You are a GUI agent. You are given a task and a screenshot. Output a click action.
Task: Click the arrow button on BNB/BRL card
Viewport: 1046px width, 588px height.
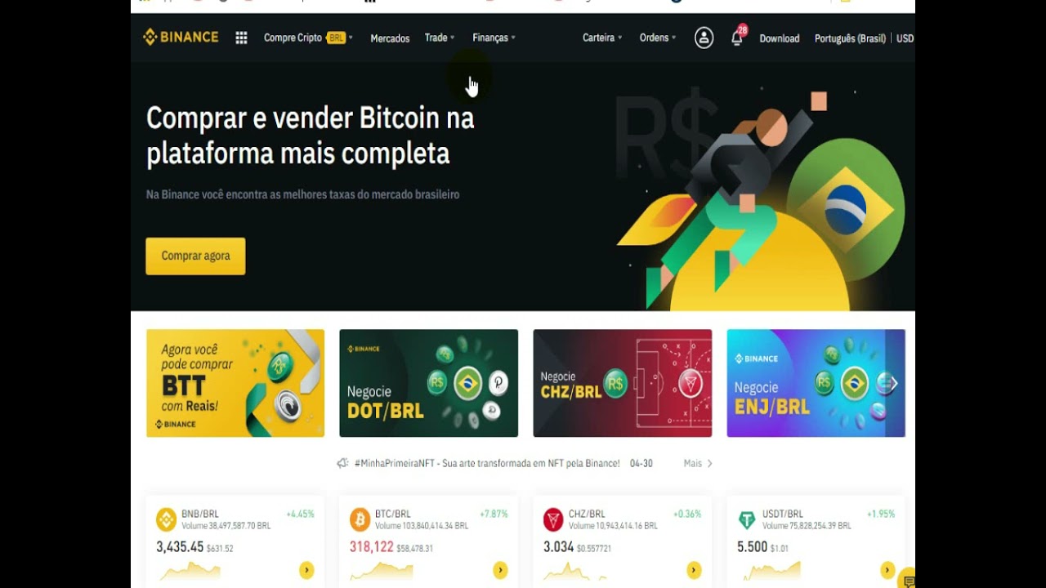306,570
